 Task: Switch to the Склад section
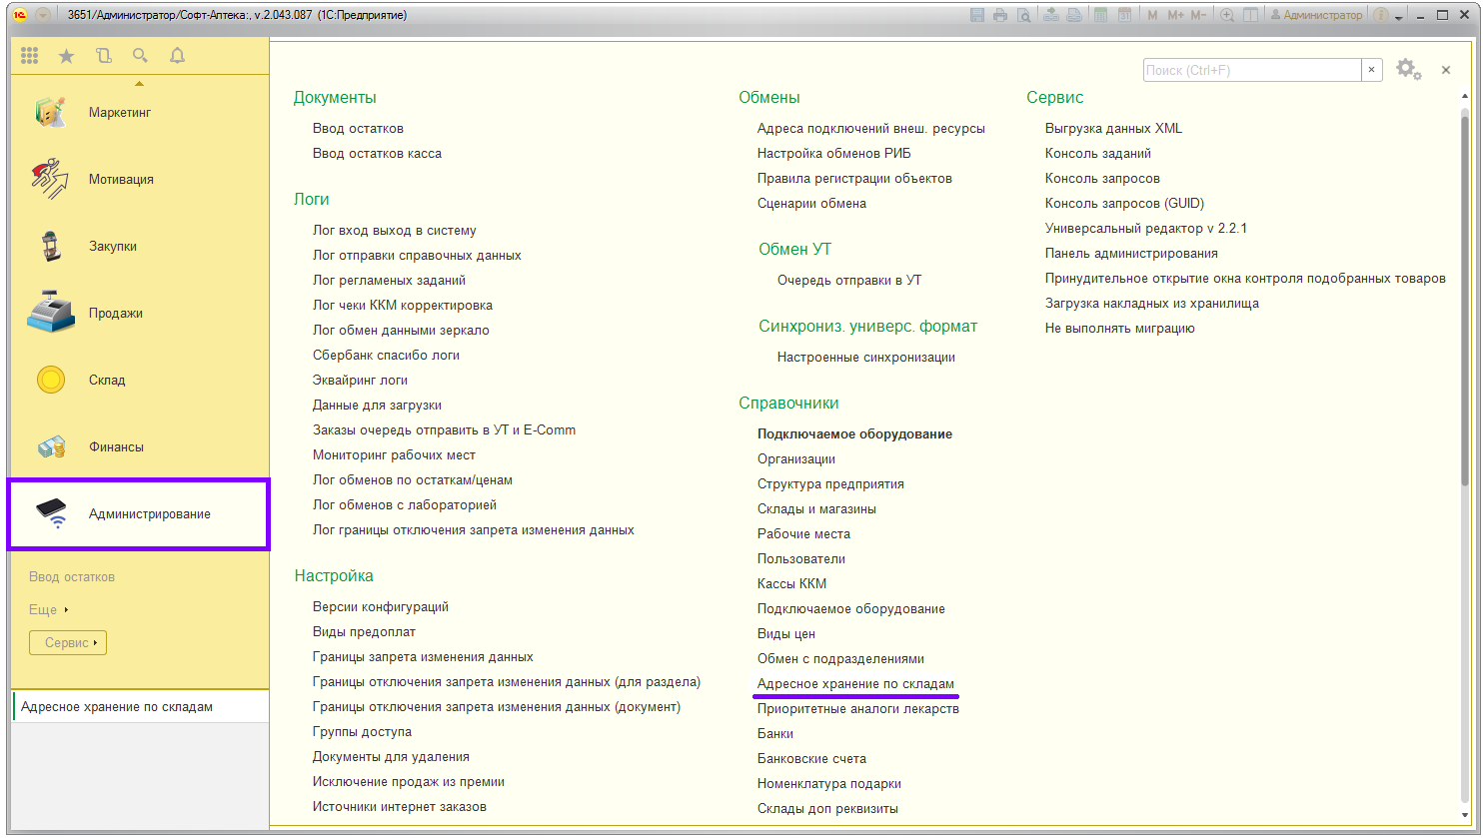pos(107,381)
